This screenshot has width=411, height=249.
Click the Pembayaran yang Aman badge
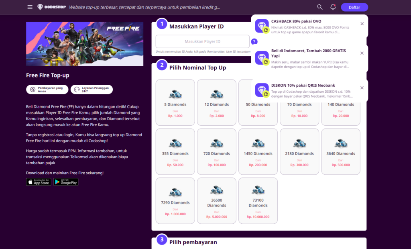[x=47, y=90]
